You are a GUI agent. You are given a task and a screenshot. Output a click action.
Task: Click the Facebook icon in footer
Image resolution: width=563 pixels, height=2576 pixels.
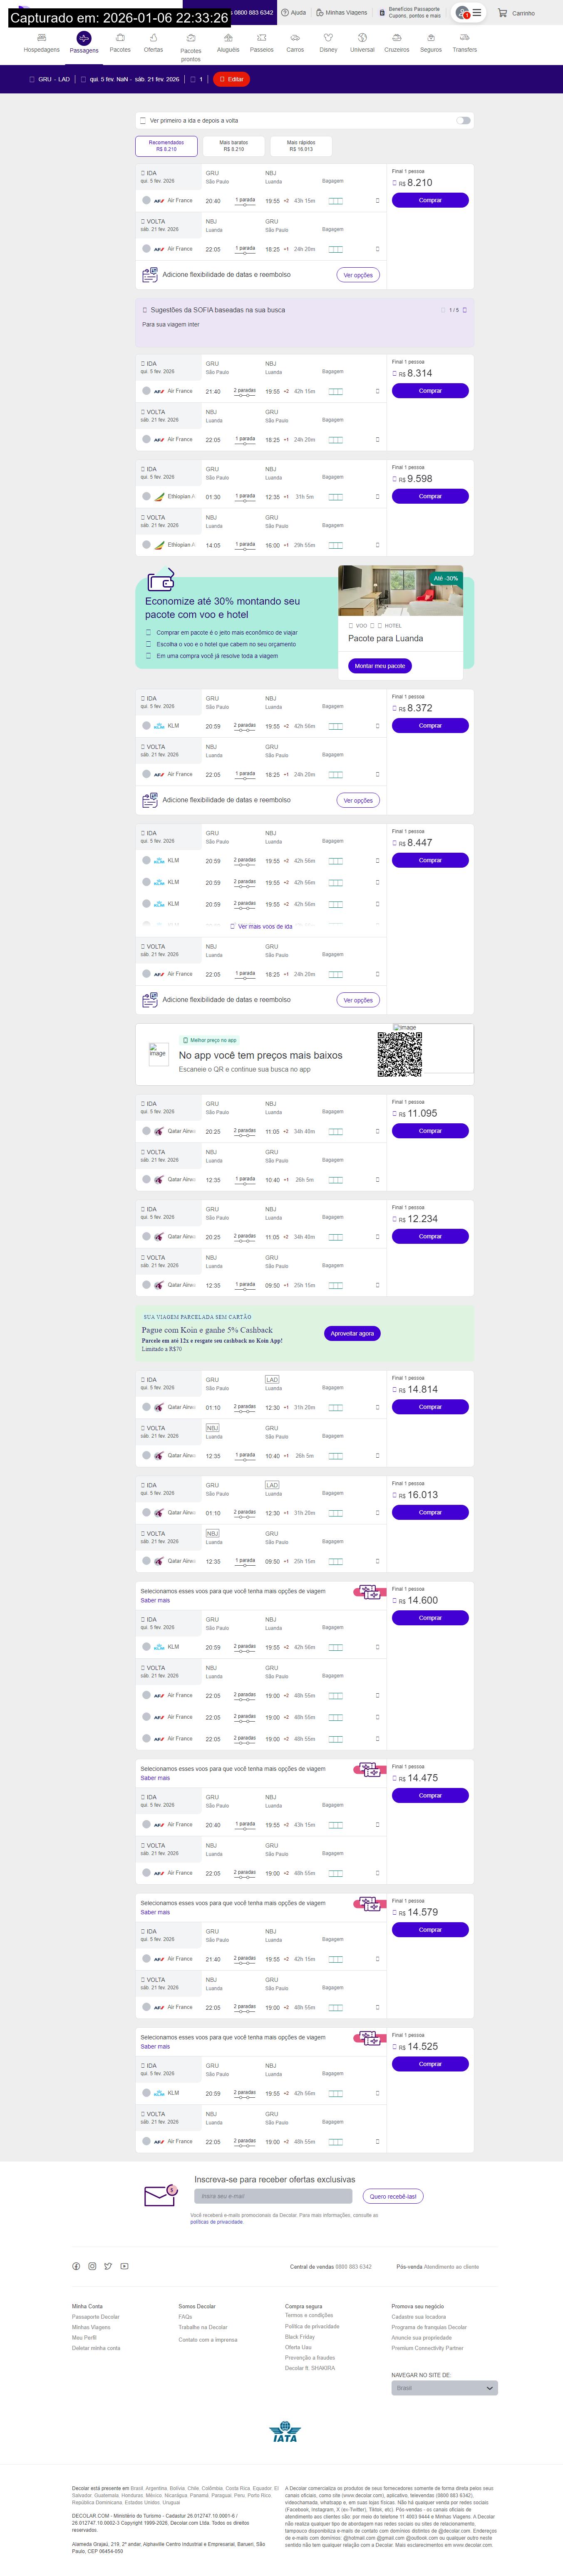pyautogui.click(x=76, y=2266)
